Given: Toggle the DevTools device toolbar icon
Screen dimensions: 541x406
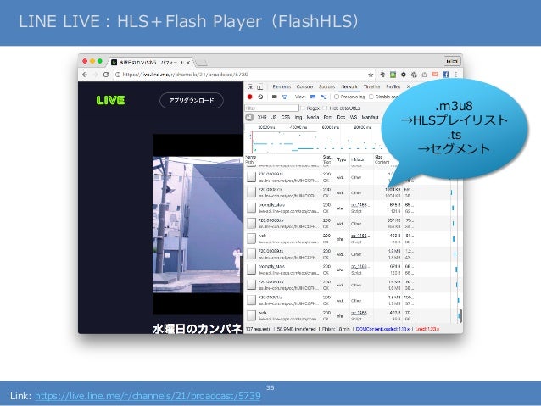Looking at the screenshot, I should coord(259,86).
